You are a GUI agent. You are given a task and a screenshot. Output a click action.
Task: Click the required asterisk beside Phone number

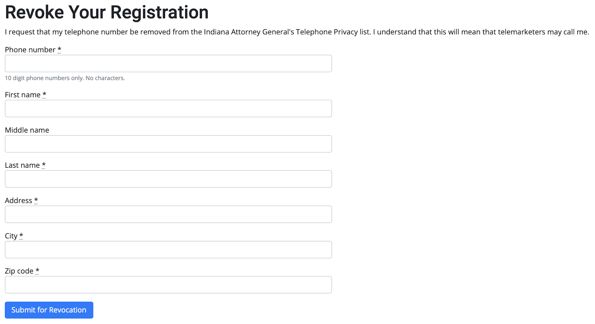tap(59, 49)
